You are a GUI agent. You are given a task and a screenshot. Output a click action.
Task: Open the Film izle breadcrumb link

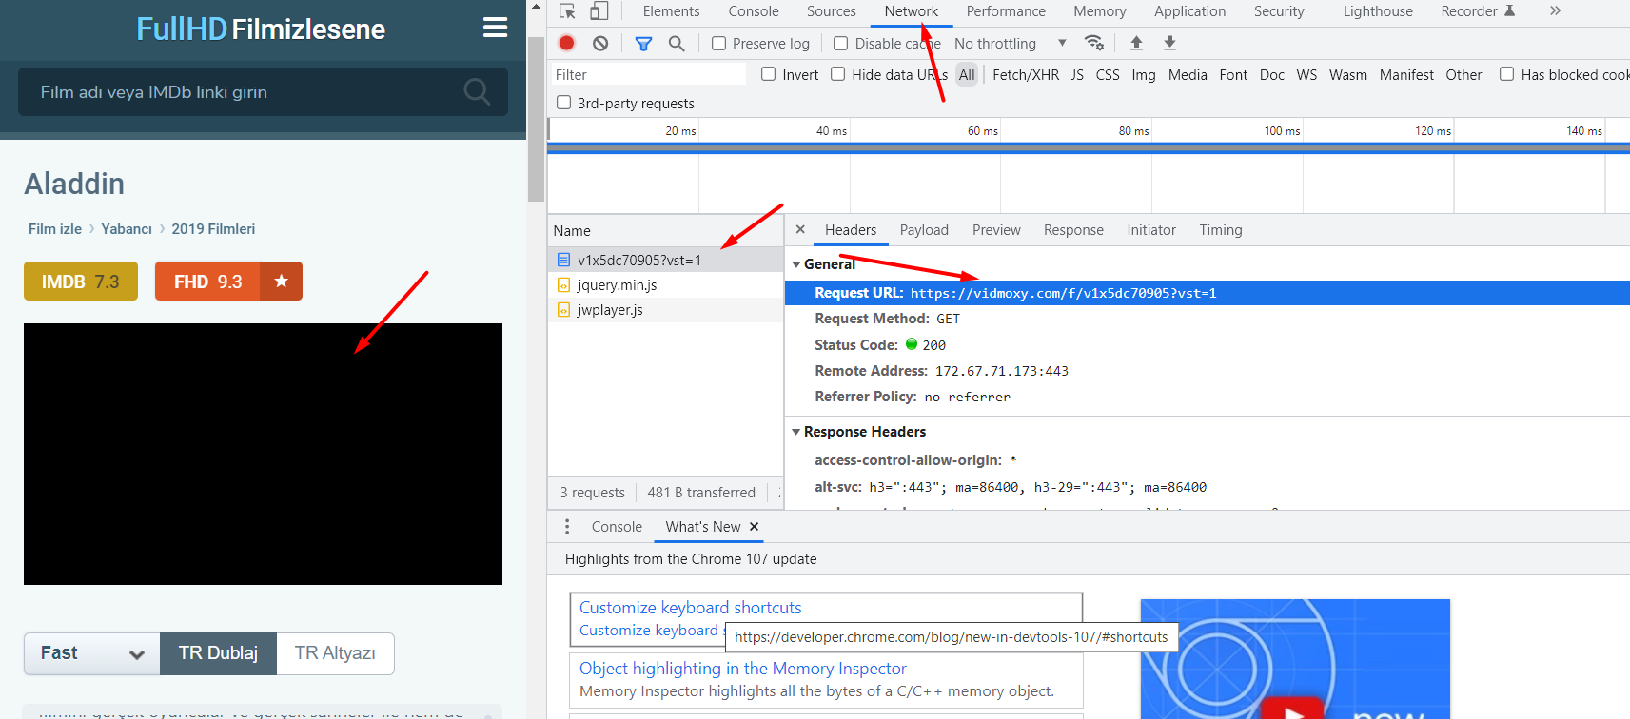tap(55, 229)
